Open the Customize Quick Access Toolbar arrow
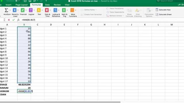184x103 pixels. pyautogui.click(x=46, y=1)
